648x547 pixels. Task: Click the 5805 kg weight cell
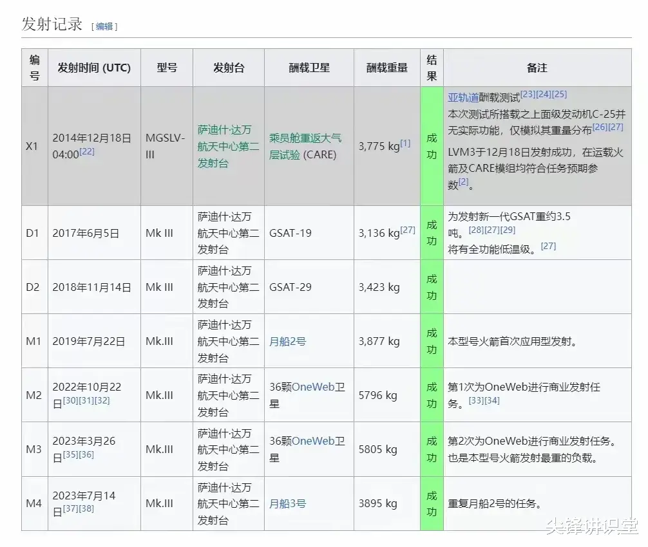[x=387, y=449]
